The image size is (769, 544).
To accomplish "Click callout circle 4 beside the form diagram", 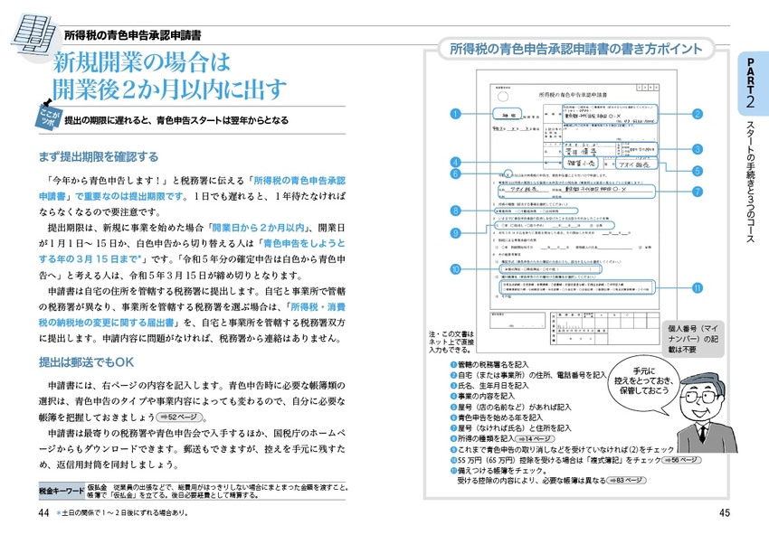I will point(456,162).
